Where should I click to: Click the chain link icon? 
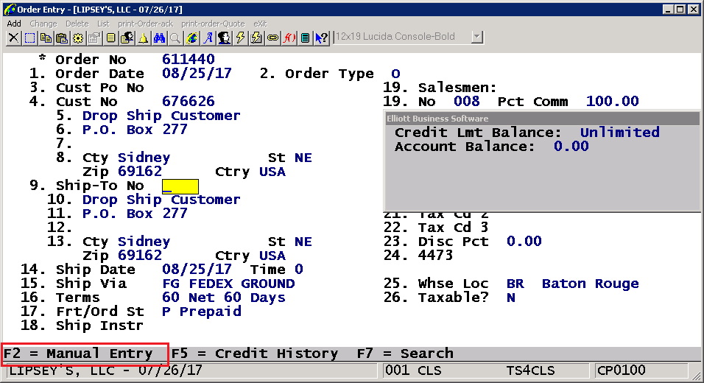[x=272, y=38]
